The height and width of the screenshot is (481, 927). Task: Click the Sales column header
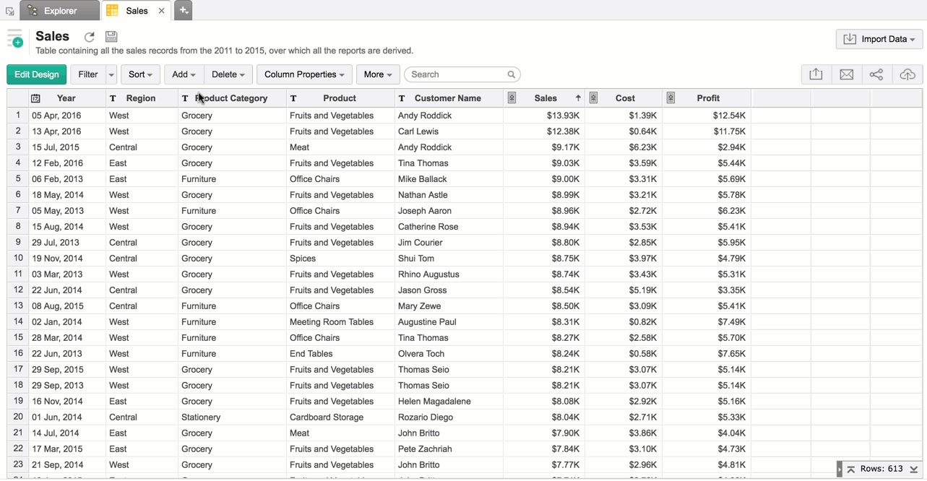point(546,98)
